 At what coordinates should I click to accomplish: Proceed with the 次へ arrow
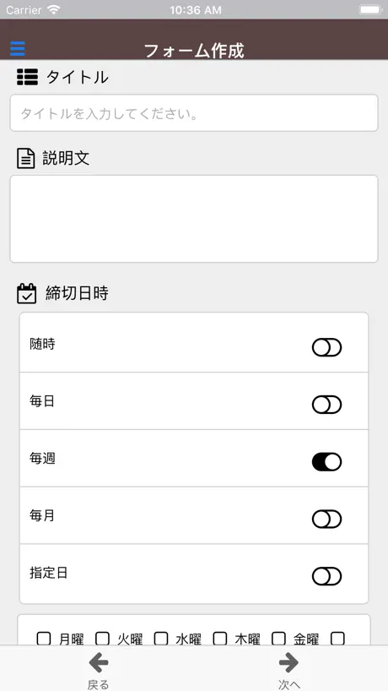click(x=288, y=663)
